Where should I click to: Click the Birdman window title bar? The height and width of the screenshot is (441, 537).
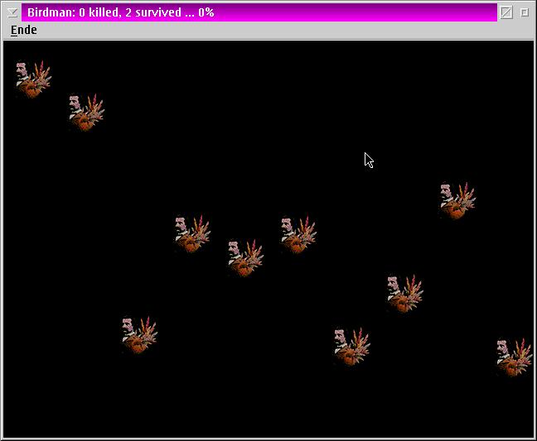click(x=259, y=12)
